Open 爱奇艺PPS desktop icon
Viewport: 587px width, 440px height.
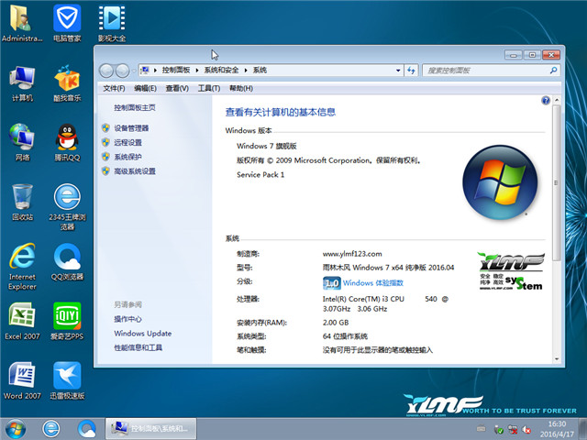67,322
